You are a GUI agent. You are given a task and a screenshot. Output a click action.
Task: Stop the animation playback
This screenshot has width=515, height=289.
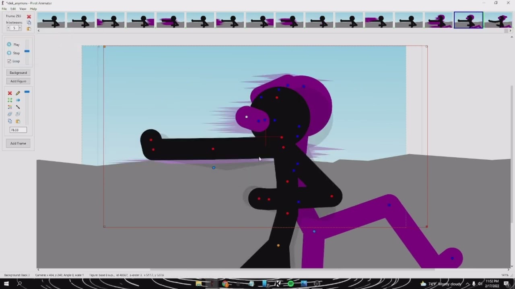point(13,53)
